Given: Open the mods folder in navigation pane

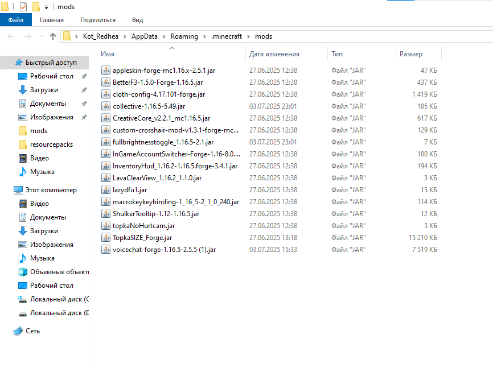Looking at the screenshot, I should (x=38, y=131).
